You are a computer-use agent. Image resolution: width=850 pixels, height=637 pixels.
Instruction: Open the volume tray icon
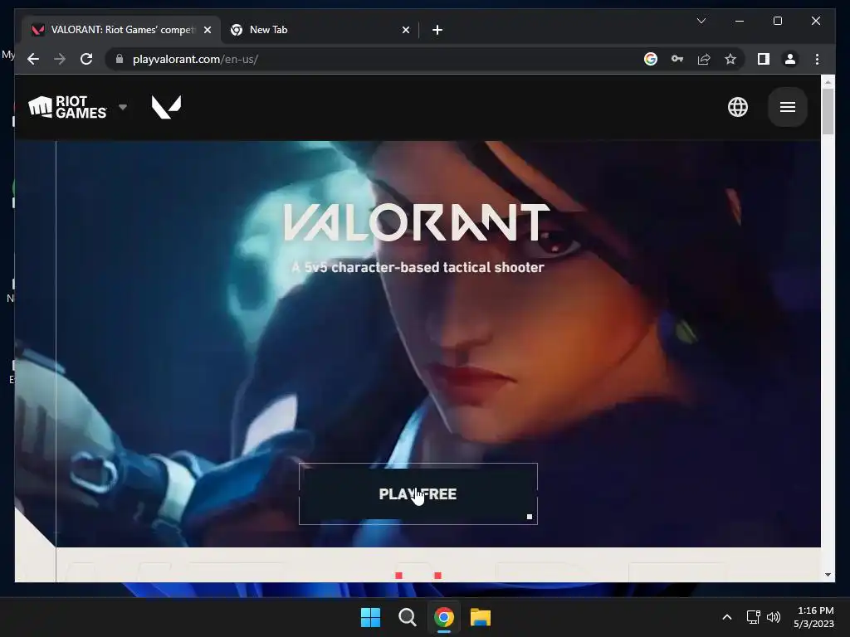coord(774,617)
